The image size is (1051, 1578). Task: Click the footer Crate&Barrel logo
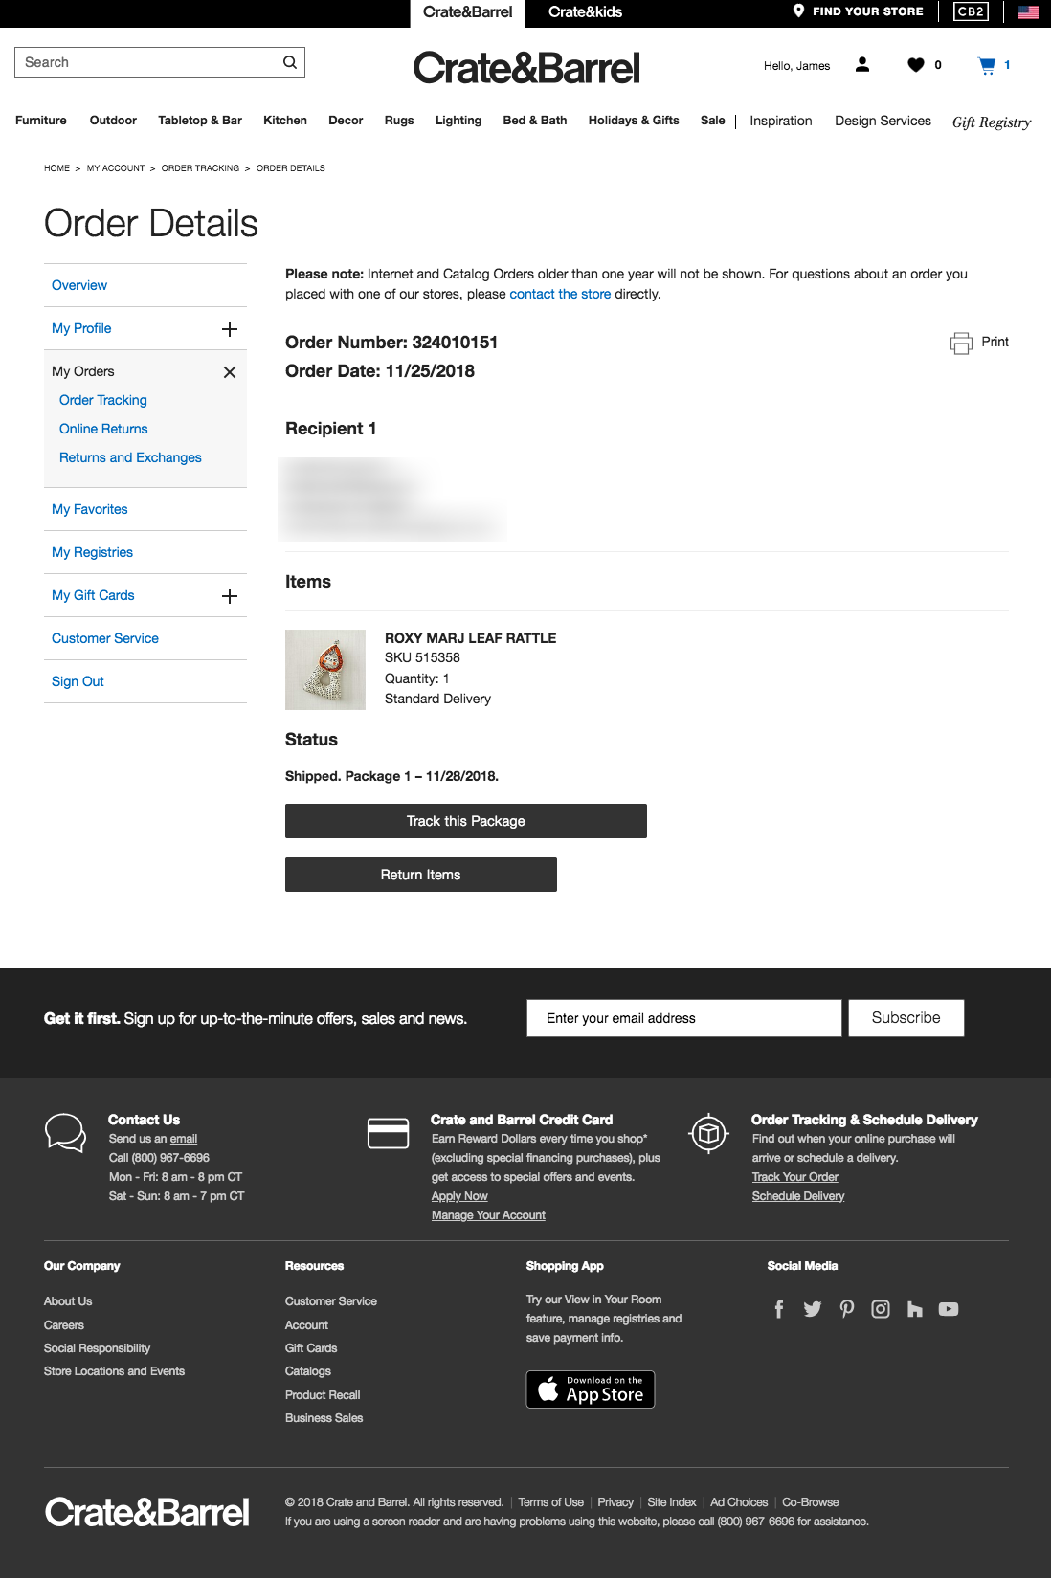pos(147,1512)
